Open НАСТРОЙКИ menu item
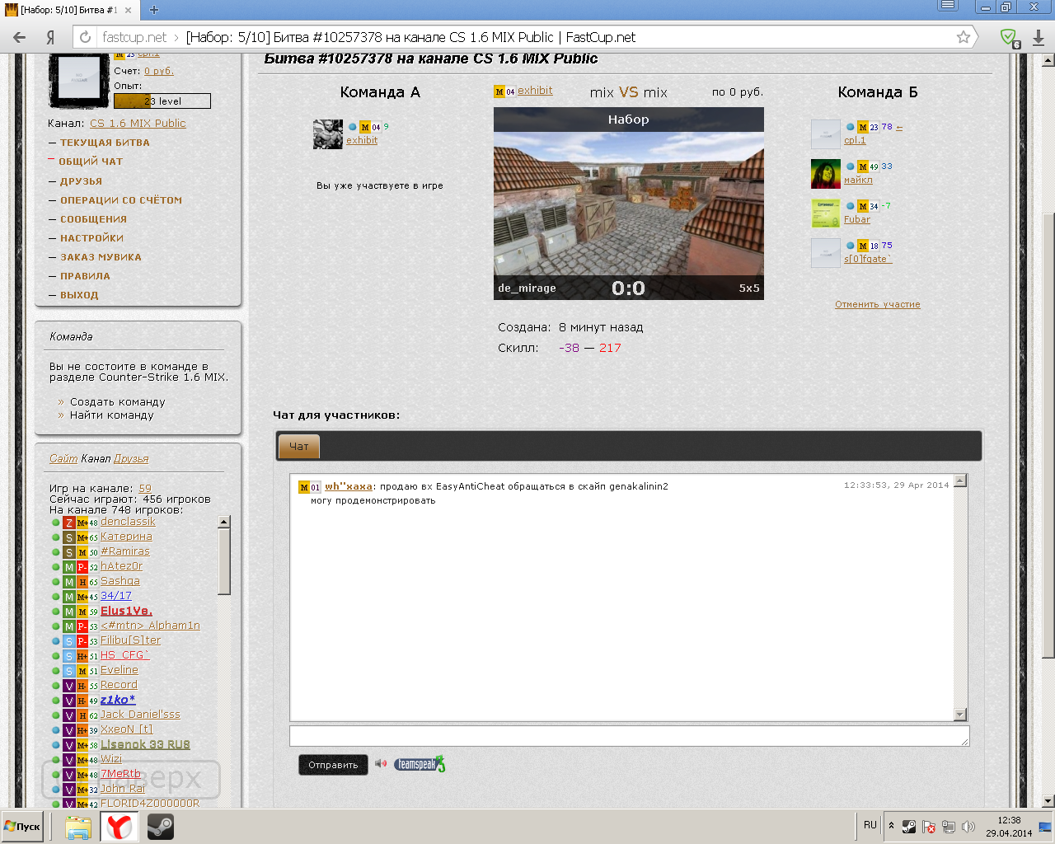Image resolution: width=1055 pixels, height=844 pixels. [91, 238]
